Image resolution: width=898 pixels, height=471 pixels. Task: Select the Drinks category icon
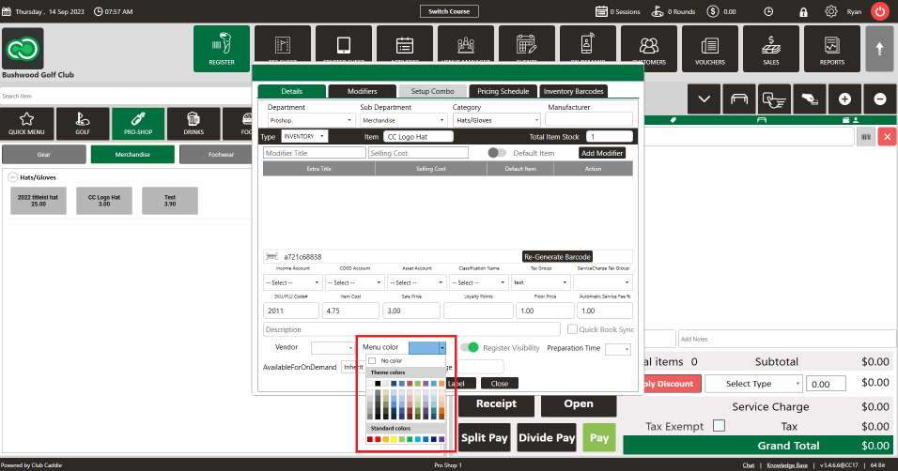coord(194,123)
